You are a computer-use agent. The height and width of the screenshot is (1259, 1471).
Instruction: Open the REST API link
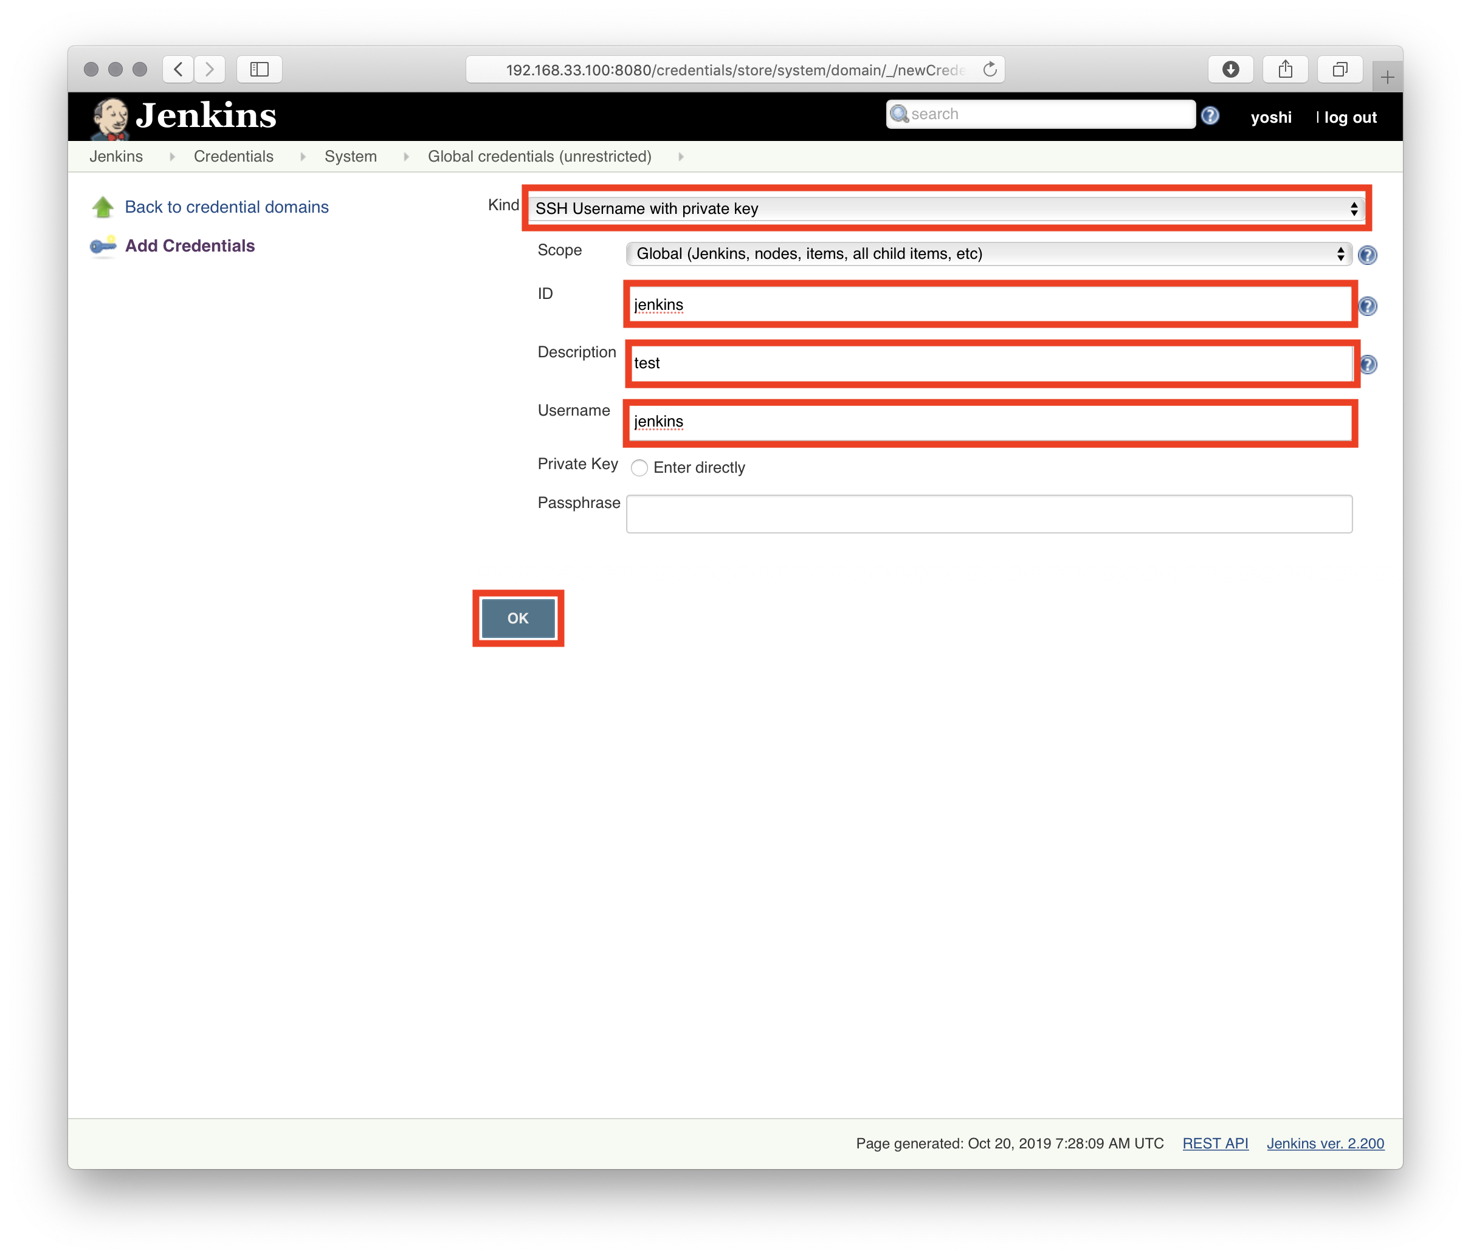(1214, 1144)
